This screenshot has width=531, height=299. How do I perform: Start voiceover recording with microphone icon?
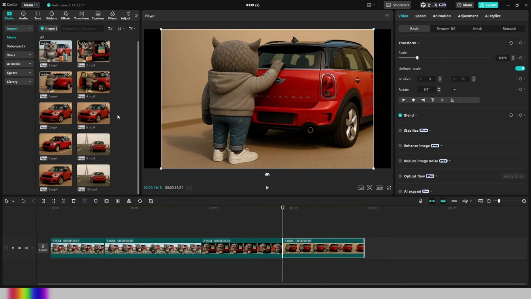tap(420, 201)
